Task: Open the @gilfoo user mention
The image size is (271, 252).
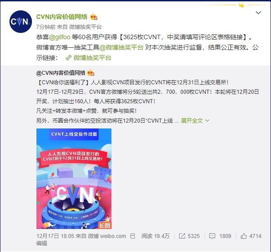Action: coord(59,37)
